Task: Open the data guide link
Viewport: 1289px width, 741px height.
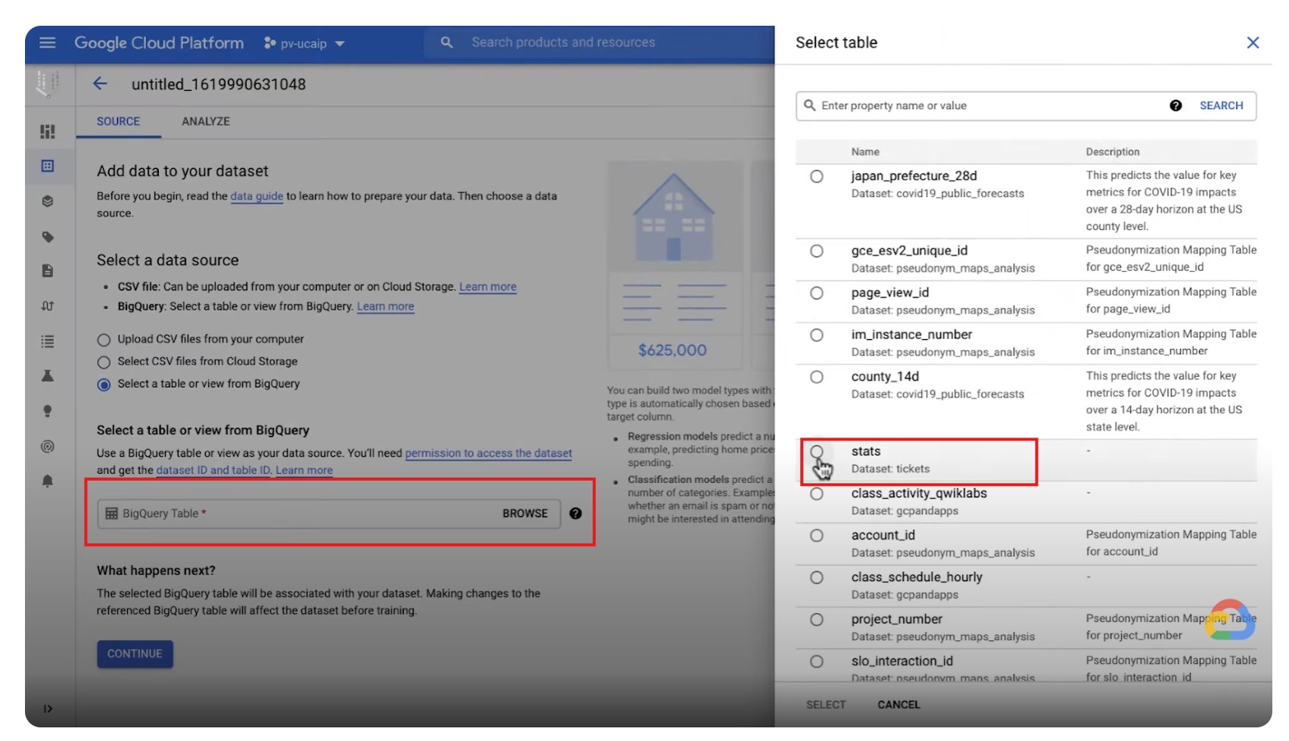Action: [257, 196]
